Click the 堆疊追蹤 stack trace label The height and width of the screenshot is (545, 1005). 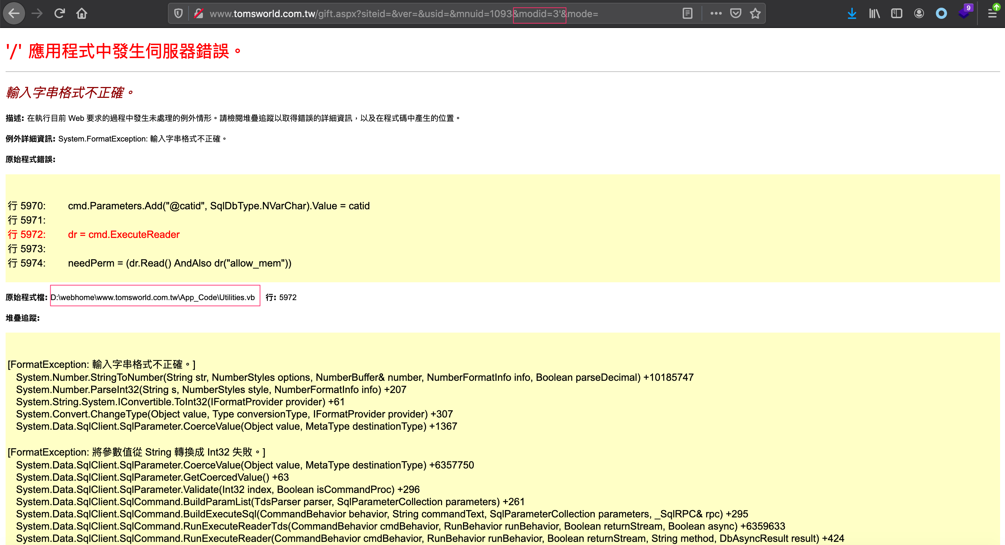point(23,318)
